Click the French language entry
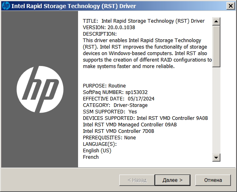The width and height of the screenshot is (237, 192). click(91, 157)
